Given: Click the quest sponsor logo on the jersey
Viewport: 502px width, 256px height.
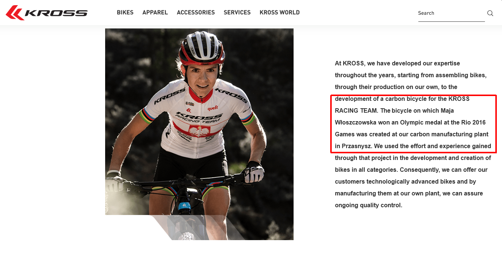Looking at the screenshot, I should click(x=212, y=108).
